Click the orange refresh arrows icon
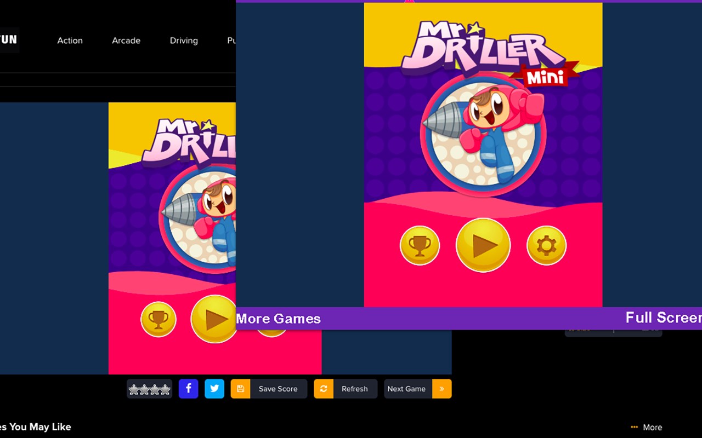Viewport: 702px width, 438px height. 324,389
